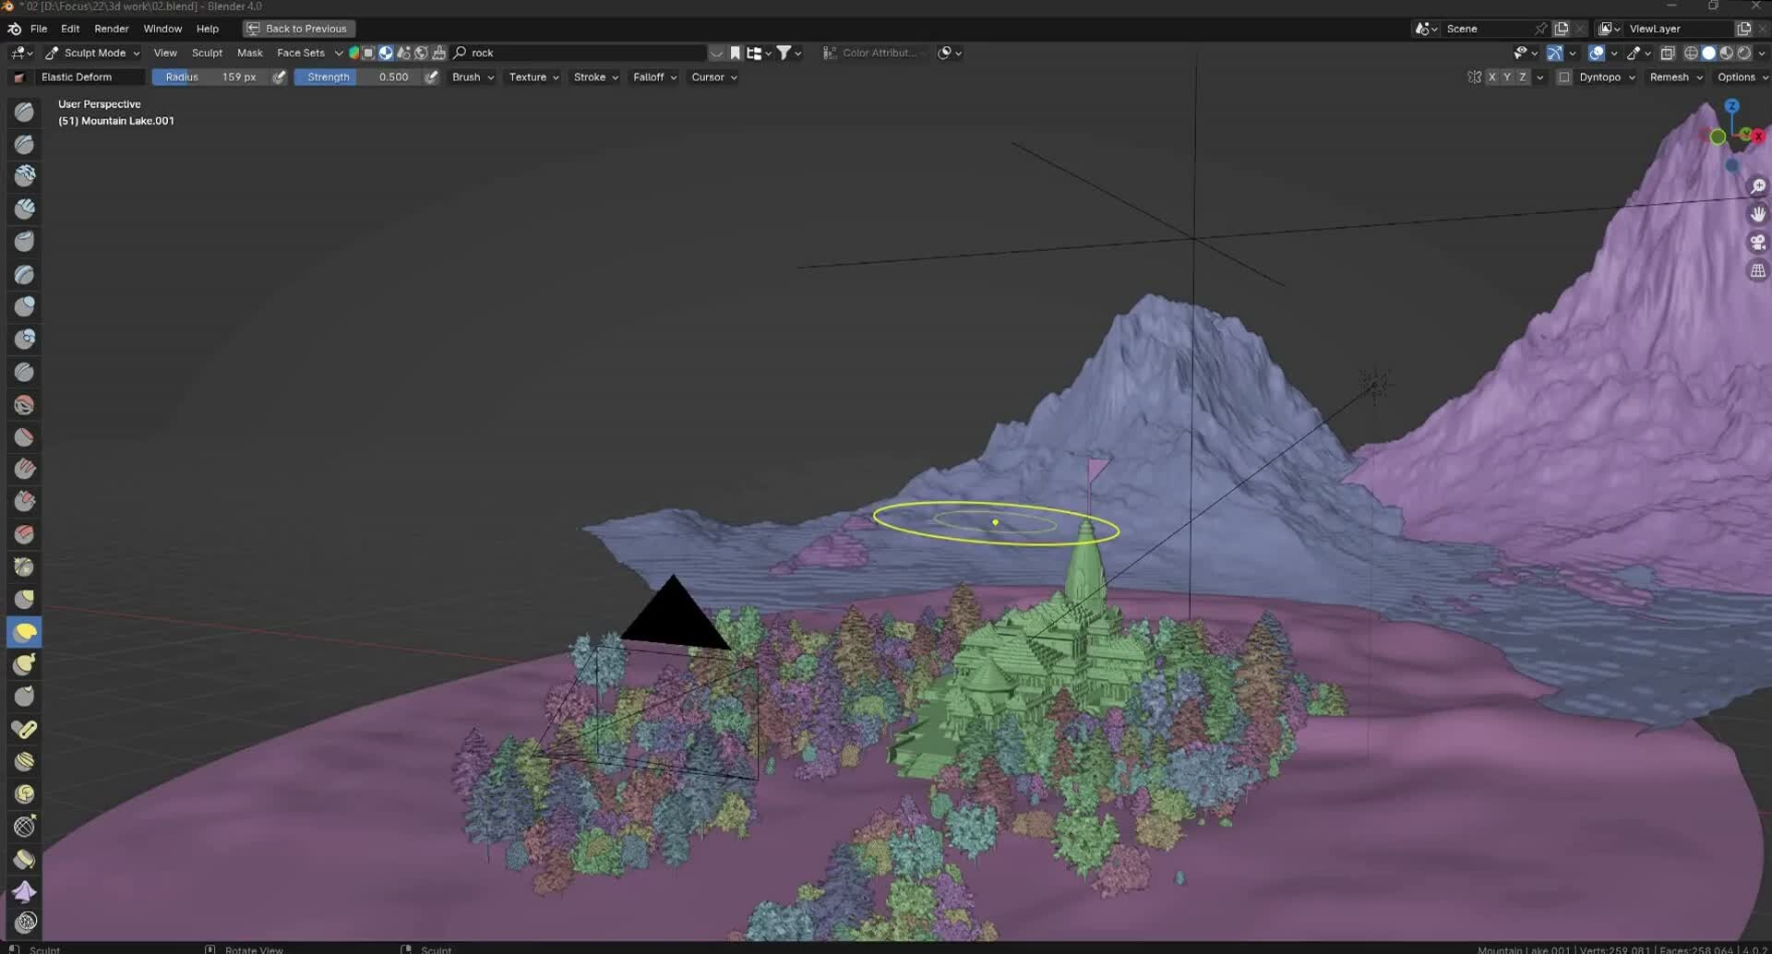Select the Clay Strips brush

pyautogui.click(x=25, y=209)
